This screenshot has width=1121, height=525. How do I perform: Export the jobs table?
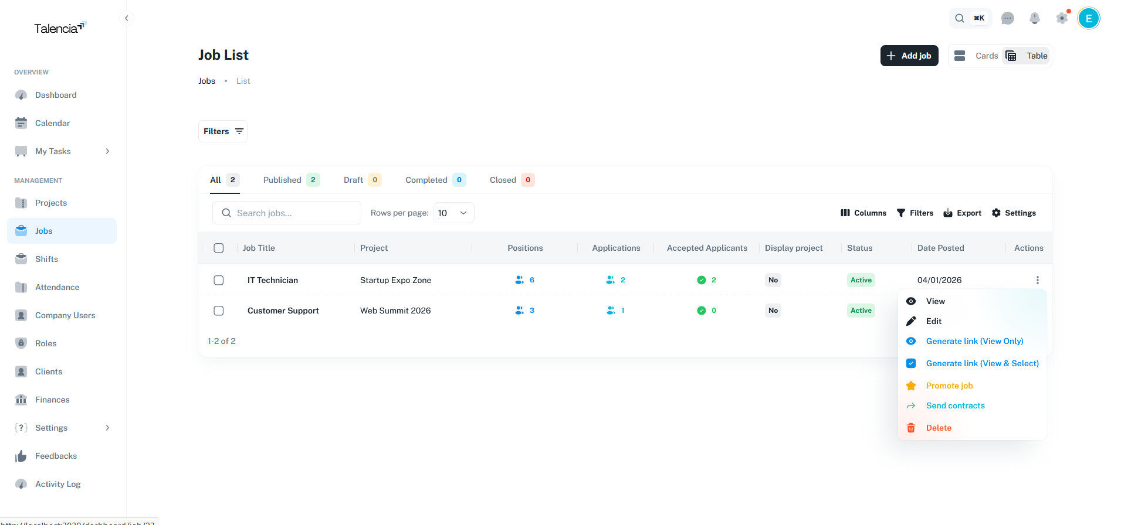[x=962, y=213]
